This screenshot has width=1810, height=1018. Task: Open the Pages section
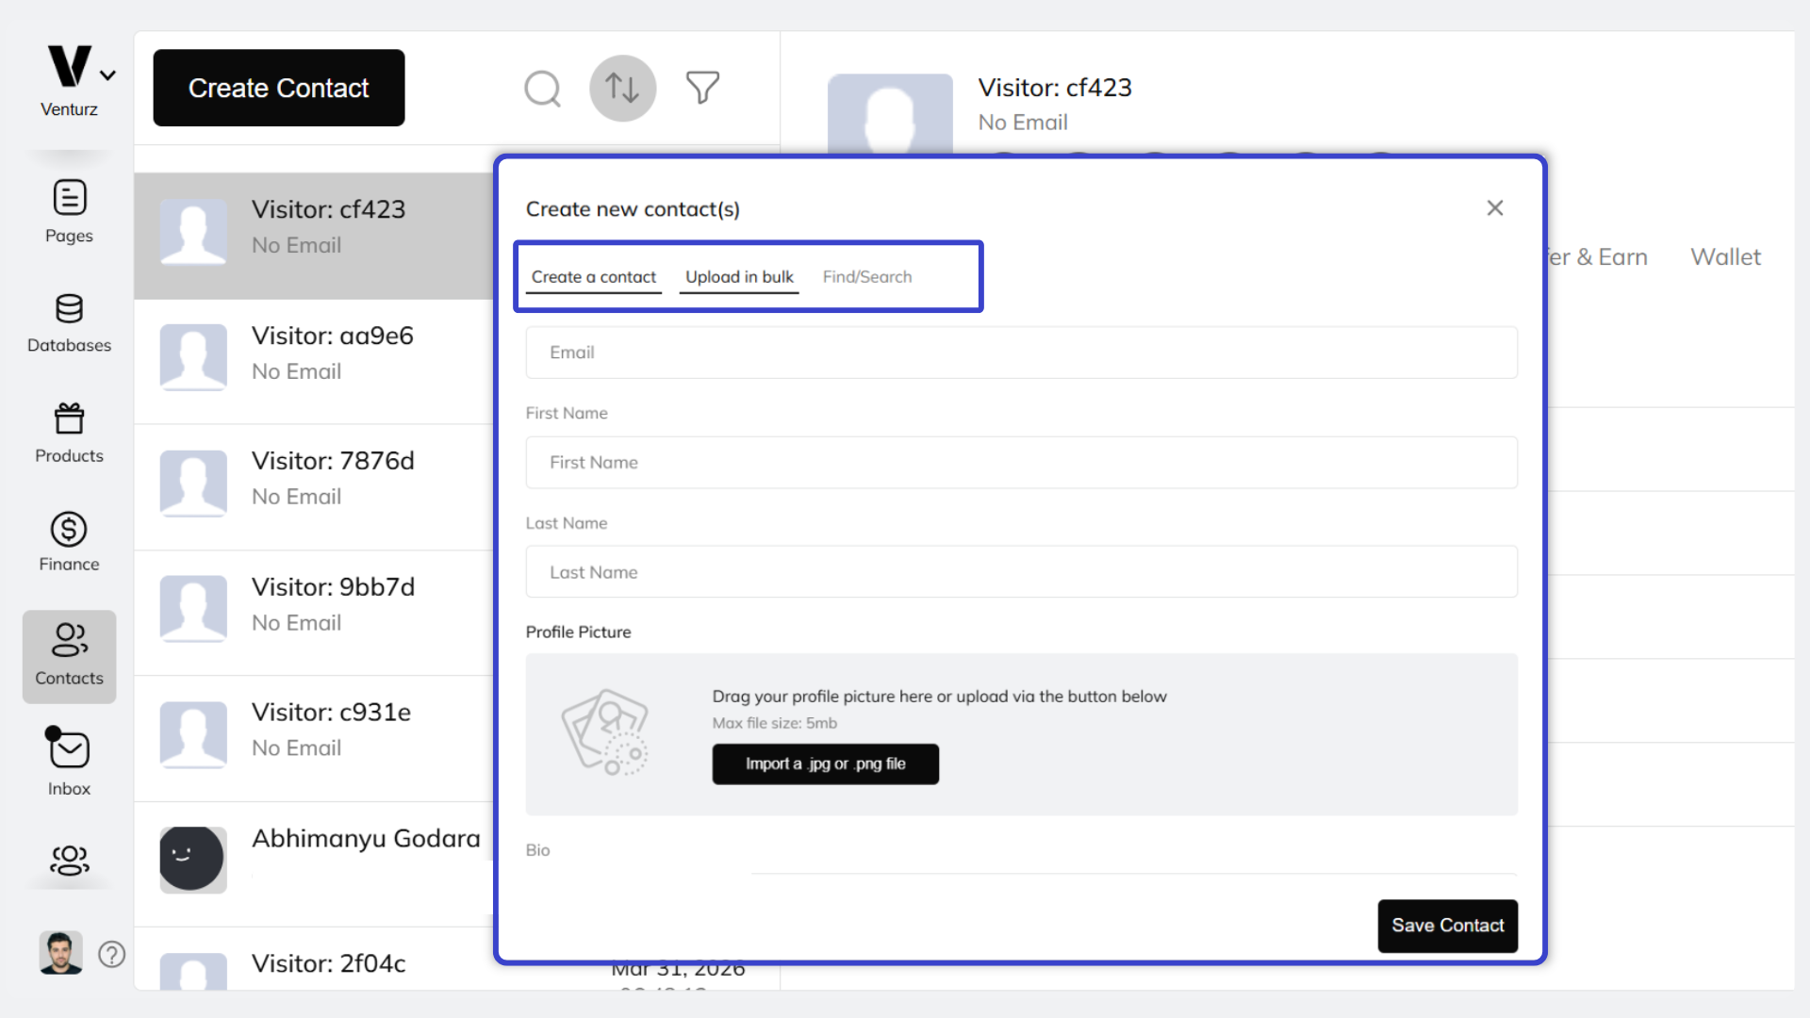68,211
